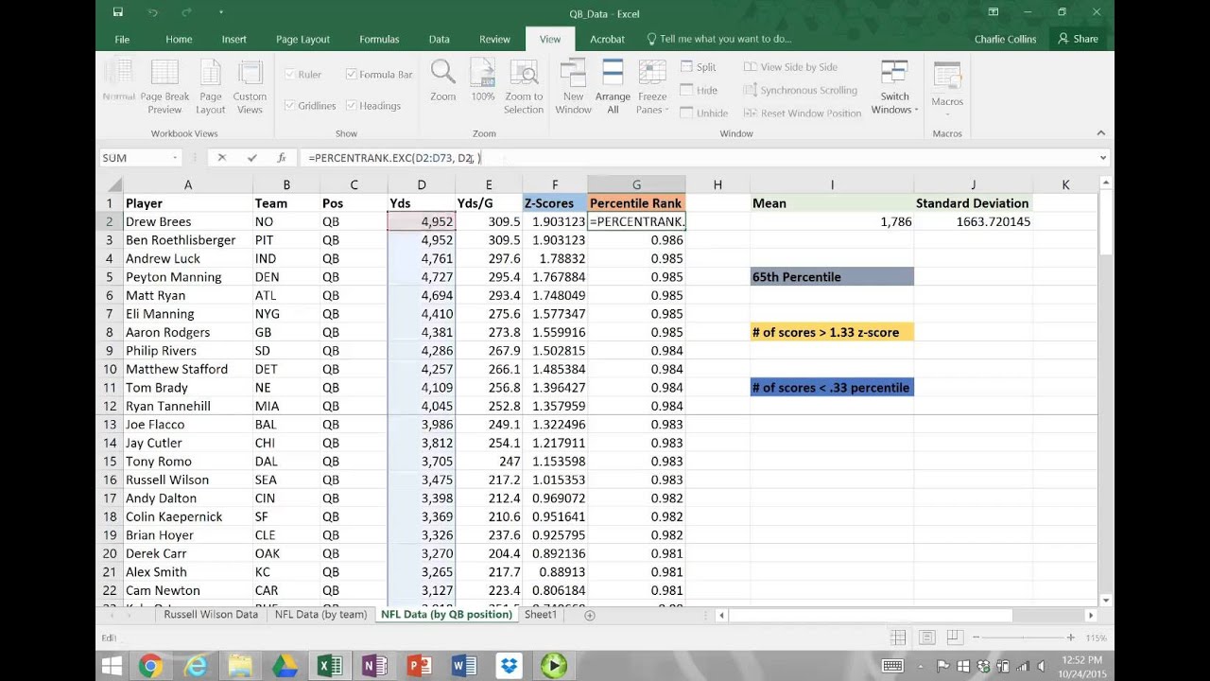Open the Name Box dropdown arrow

[x=175, y=158]
